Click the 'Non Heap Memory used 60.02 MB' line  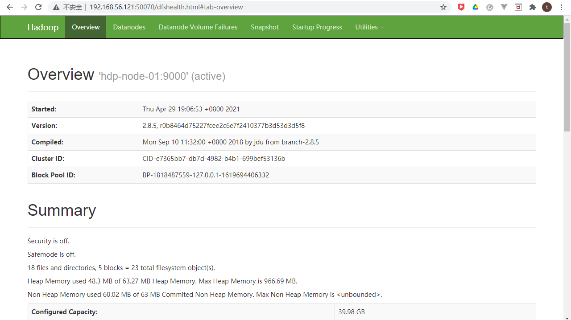point(205,295)
